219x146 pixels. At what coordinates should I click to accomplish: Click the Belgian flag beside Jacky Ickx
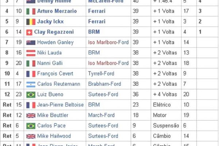pyautogui.click(x=31, y=22)
